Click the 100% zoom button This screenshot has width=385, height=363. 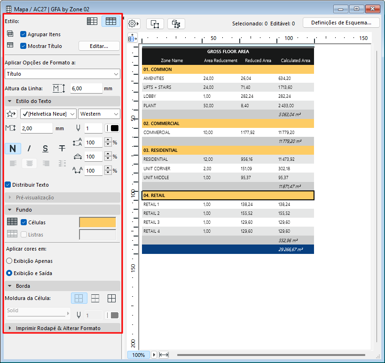click(139, 355)
